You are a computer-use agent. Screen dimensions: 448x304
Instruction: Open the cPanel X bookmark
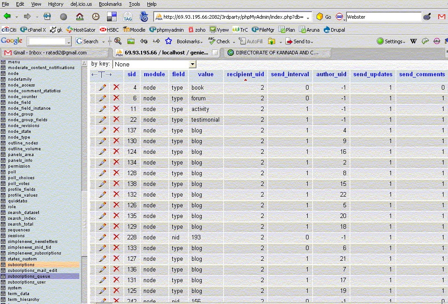(33, 30)
